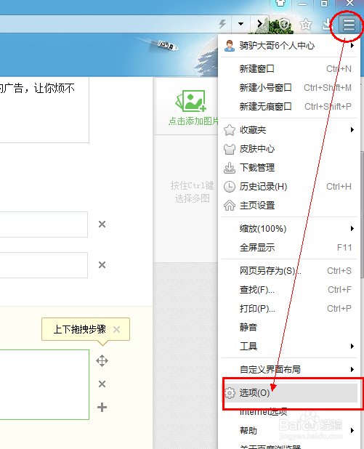Open 缩放(100%) menu entry
Screen dimensions: 364x449
click(x=289, y=229)
